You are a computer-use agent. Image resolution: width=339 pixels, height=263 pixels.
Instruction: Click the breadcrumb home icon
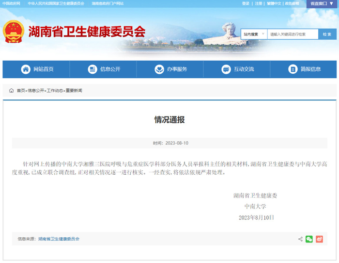pos(11,91)
